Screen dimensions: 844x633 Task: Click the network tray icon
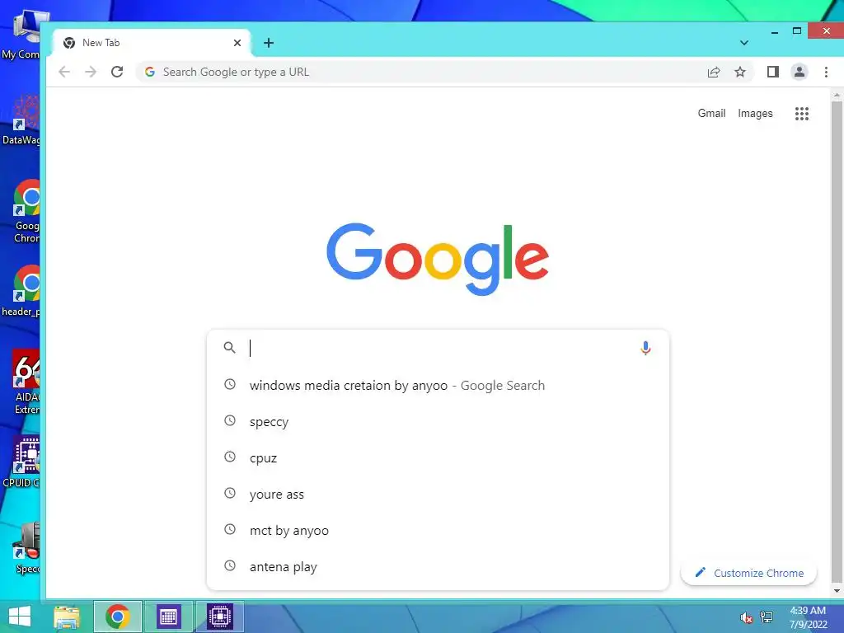(767, 618)
